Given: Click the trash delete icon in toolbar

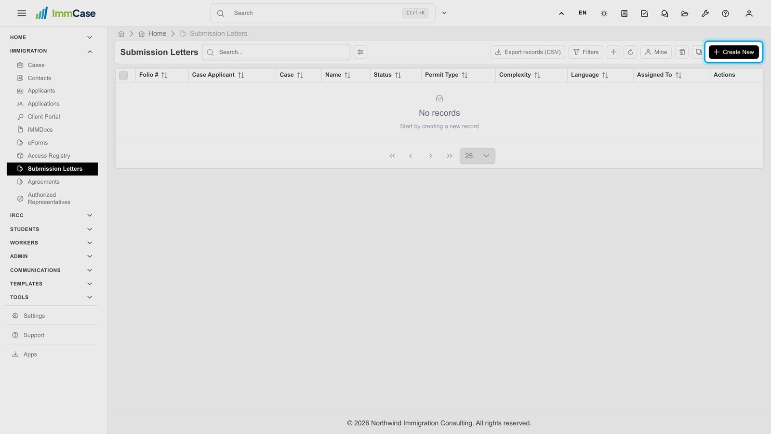Looking at the screenshot, I should [682, 52].
